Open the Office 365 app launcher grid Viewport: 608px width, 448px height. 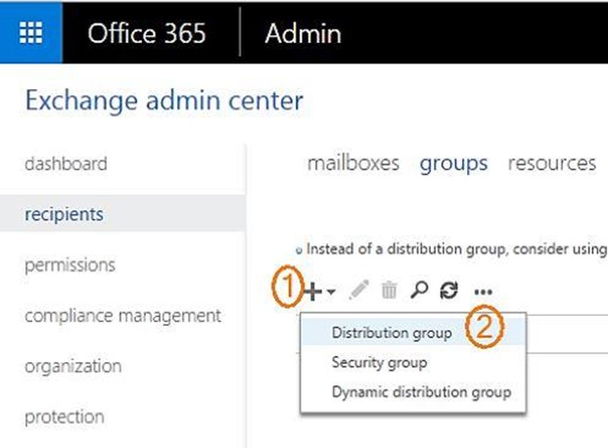point(31,32)
